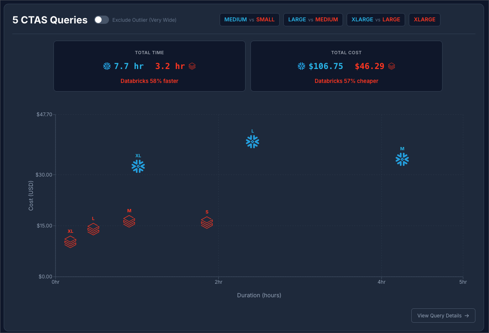Select the Snowflake L data point on the chart

point(252,142)
